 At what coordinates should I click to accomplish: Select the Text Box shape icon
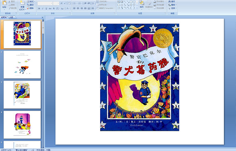(x=119, y=2)
